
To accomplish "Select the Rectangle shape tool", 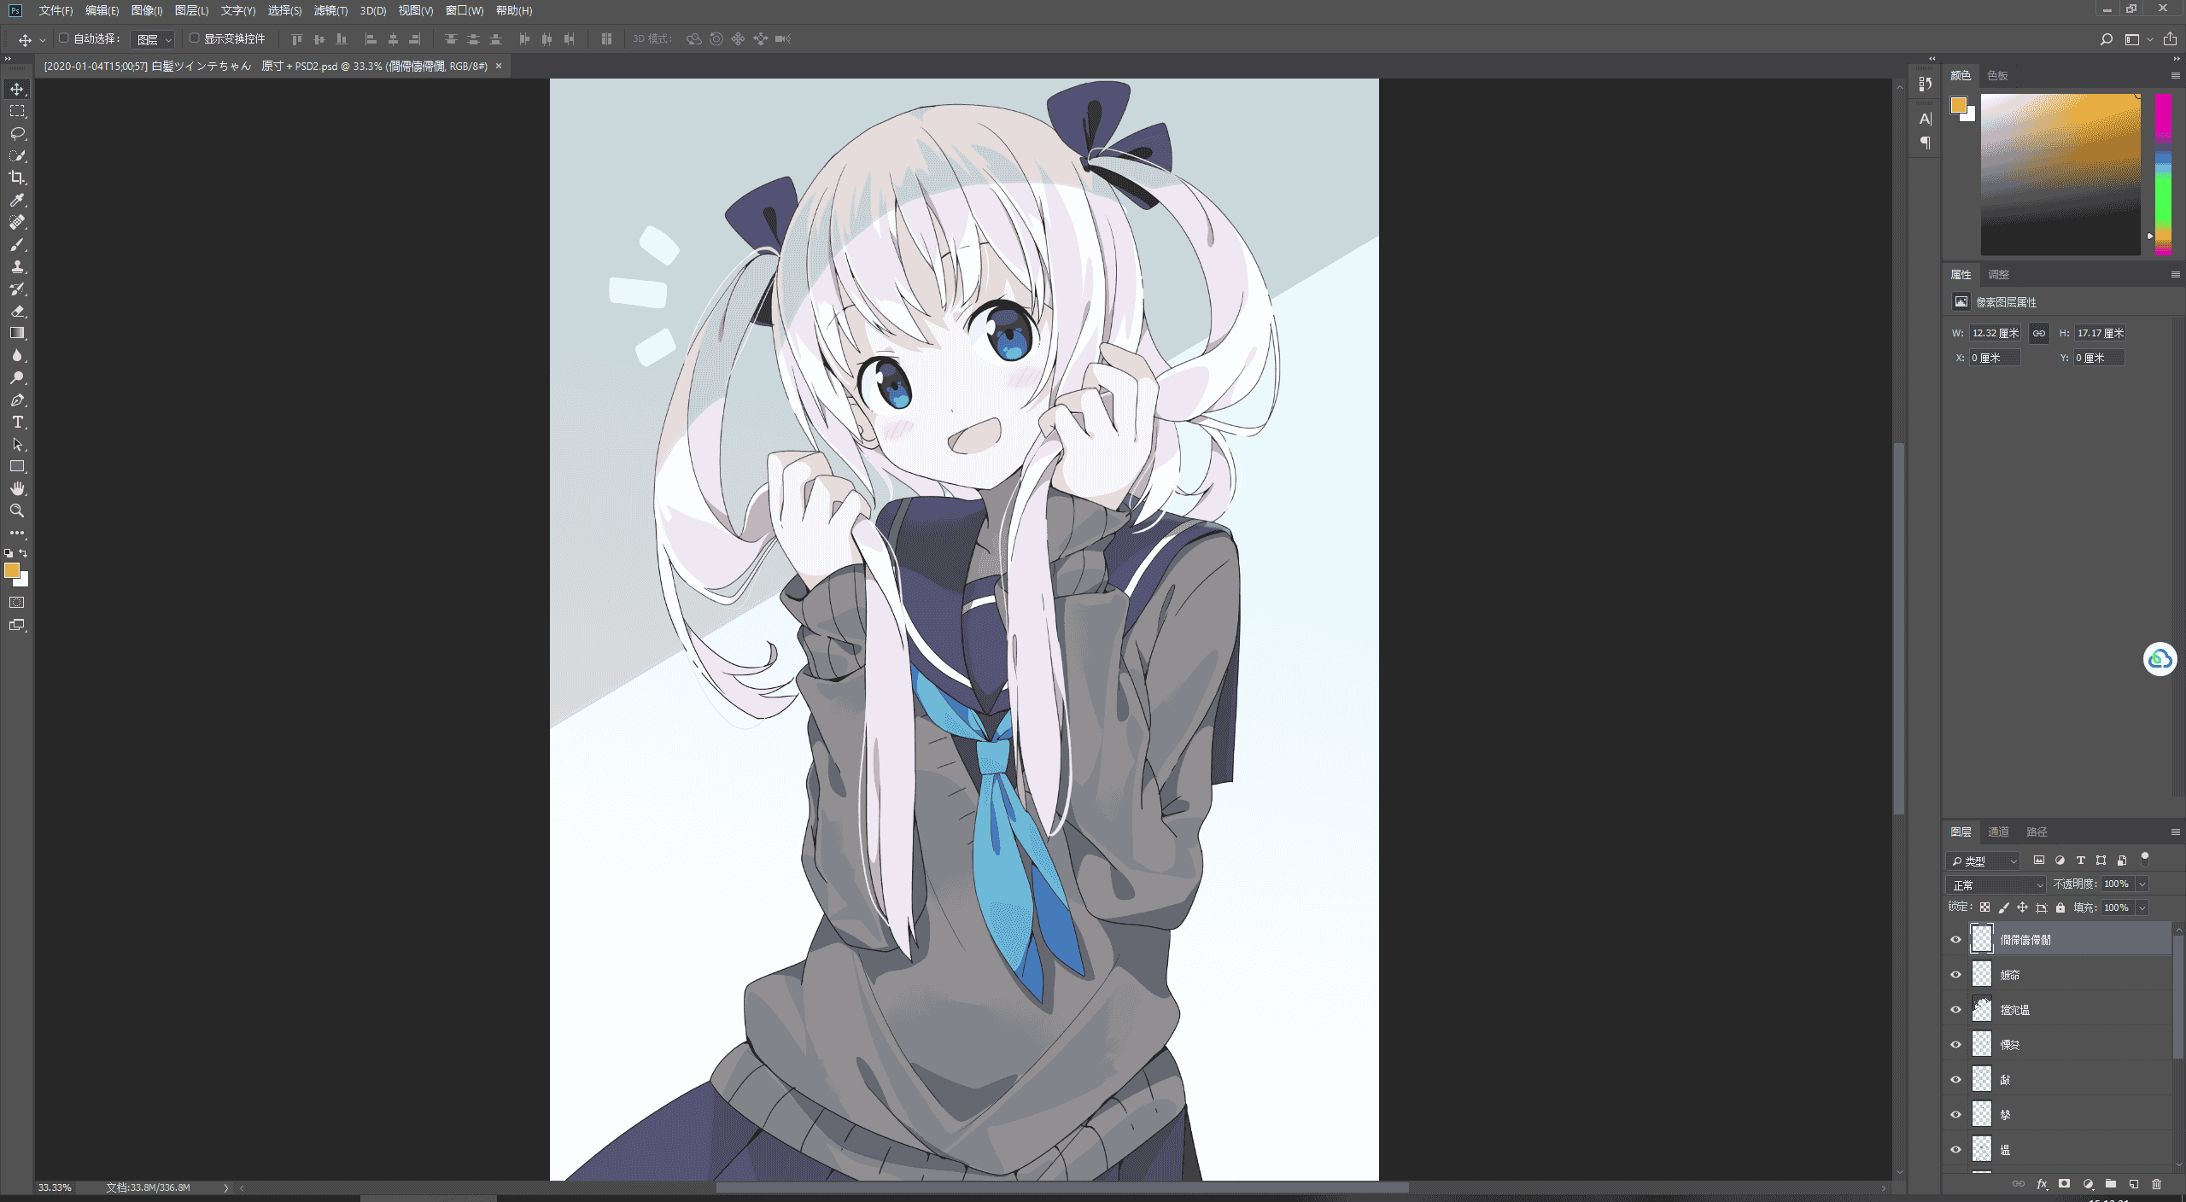I will pyautogui.click(x=17, y=466).
